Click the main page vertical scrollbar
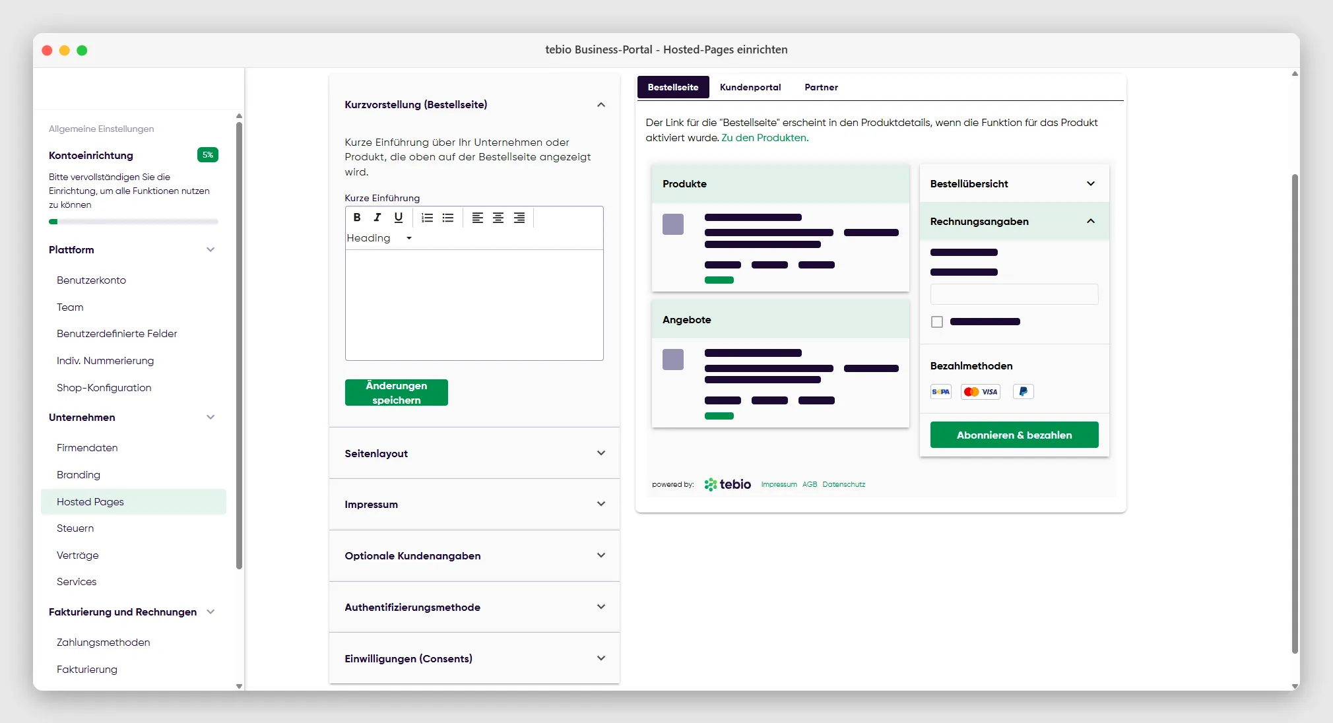This screenshot has height=723, width=1333. pos(1295,414)
